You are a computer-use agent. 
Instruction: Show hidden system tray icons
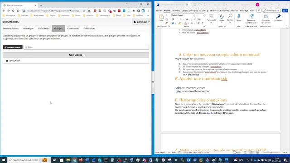point(248,160)
